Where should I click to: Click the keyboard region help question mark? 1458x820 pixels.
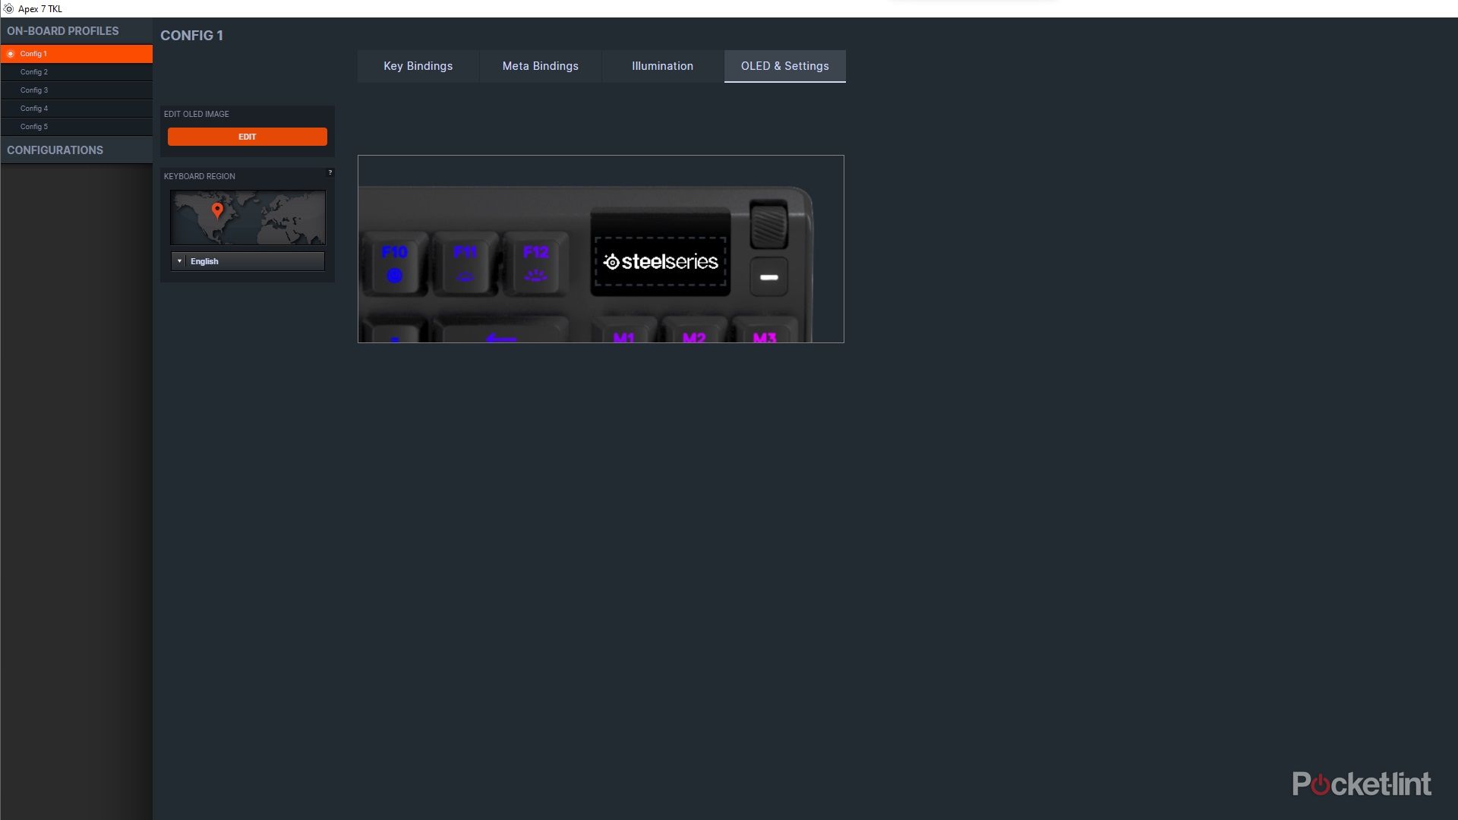[330, 172]
